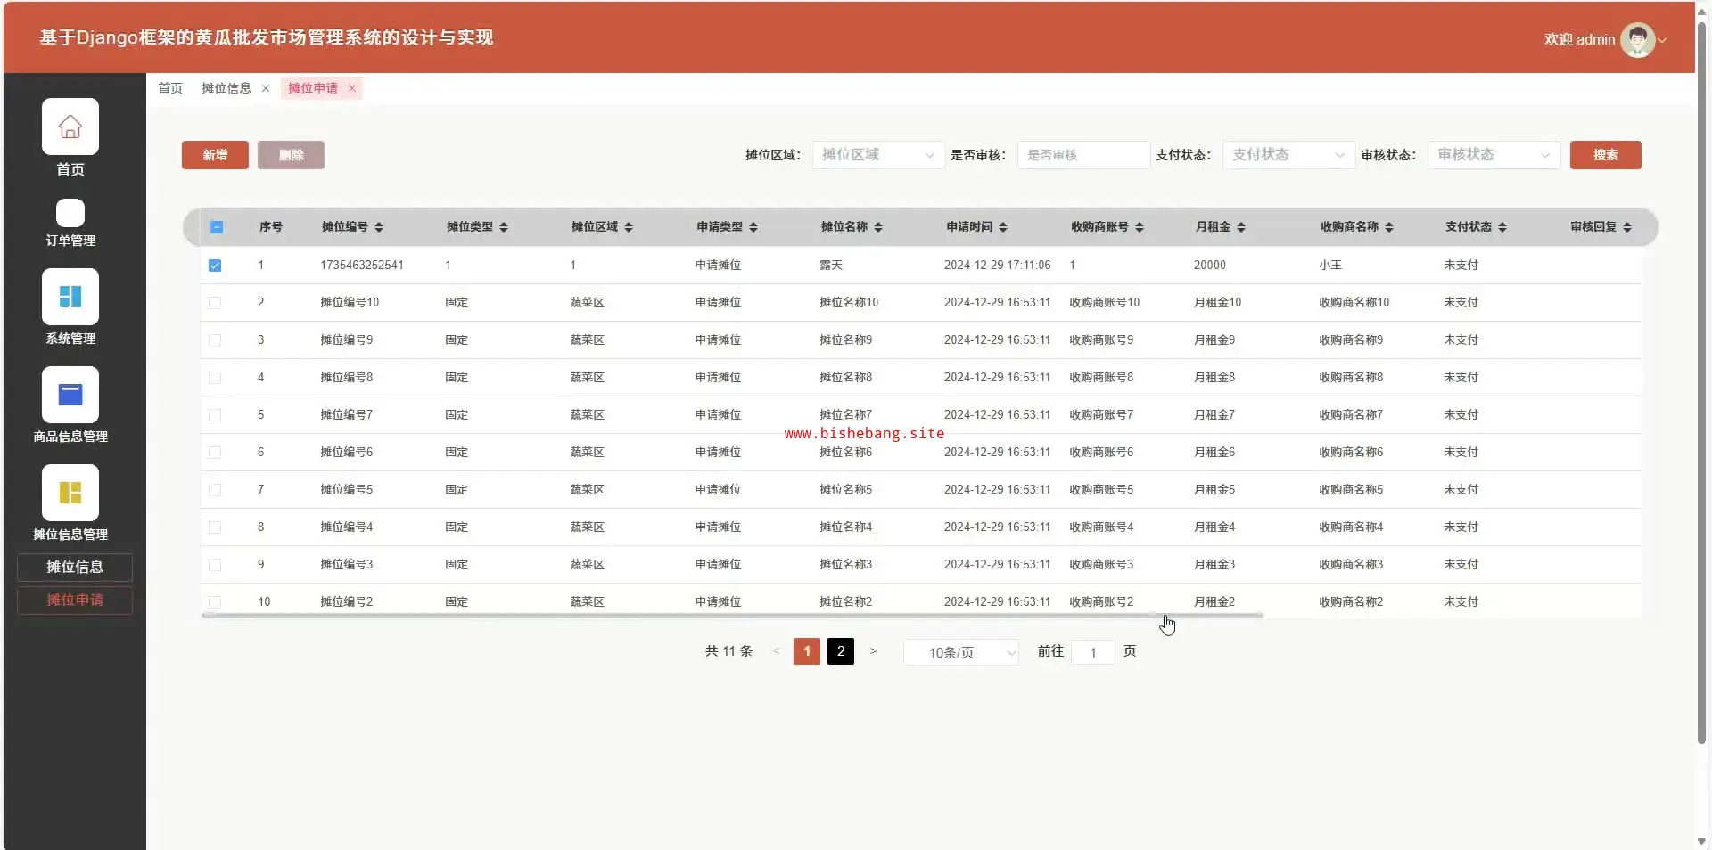Click the 摊位名称5 cell

click(x=846, y=490)
